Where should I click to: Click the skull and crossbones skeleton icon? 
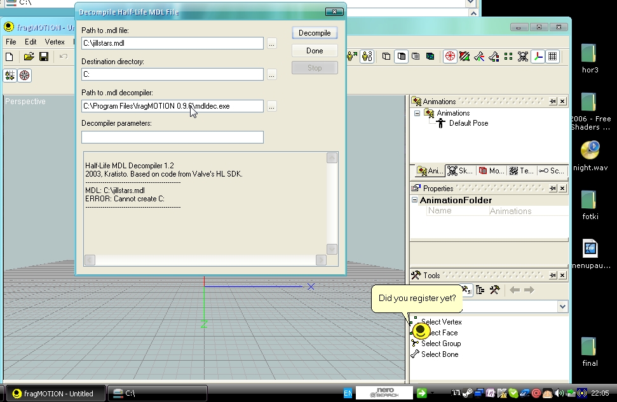tap(523, 57)
